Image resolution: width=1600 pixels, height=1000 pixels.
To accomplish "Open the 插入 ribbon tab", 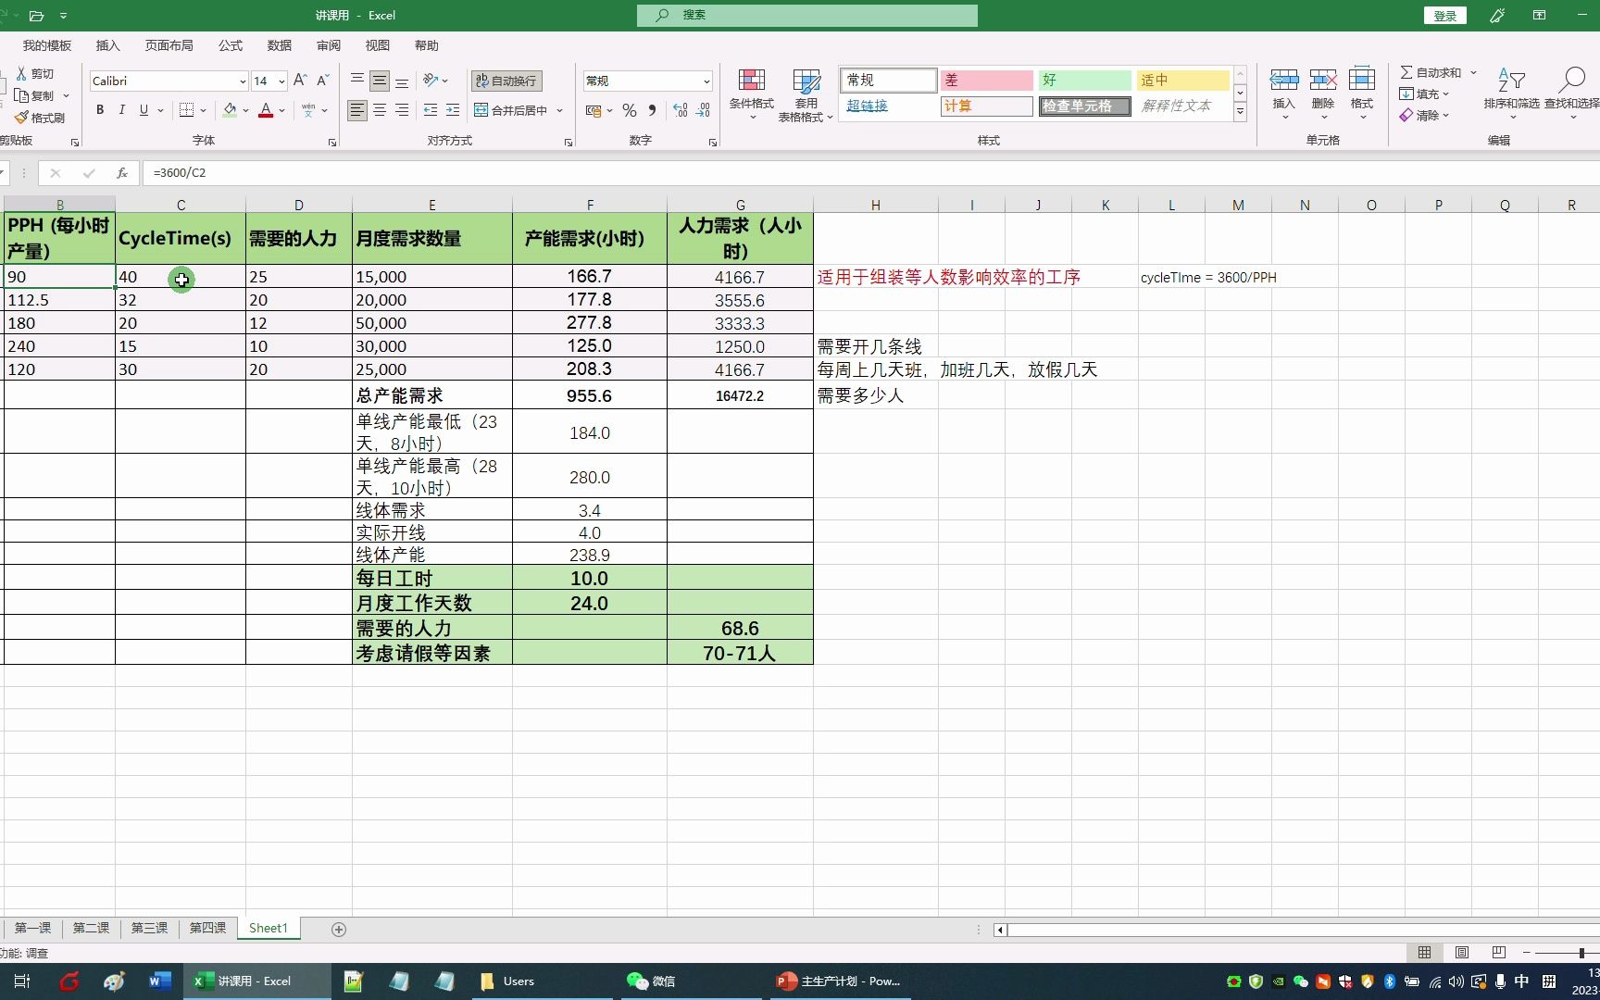I will coord(107,45).
